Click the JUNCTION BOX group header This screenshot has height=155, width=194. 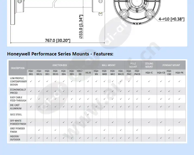59,65
